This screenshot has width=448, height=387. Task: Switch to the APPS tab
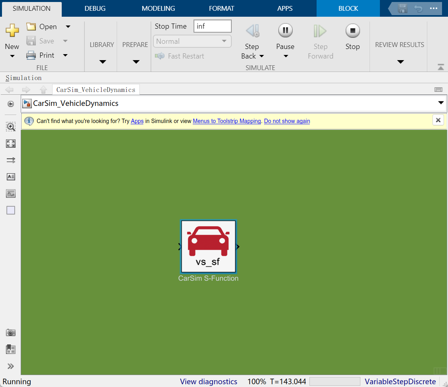pyautogui.click(x=285, y=9)
